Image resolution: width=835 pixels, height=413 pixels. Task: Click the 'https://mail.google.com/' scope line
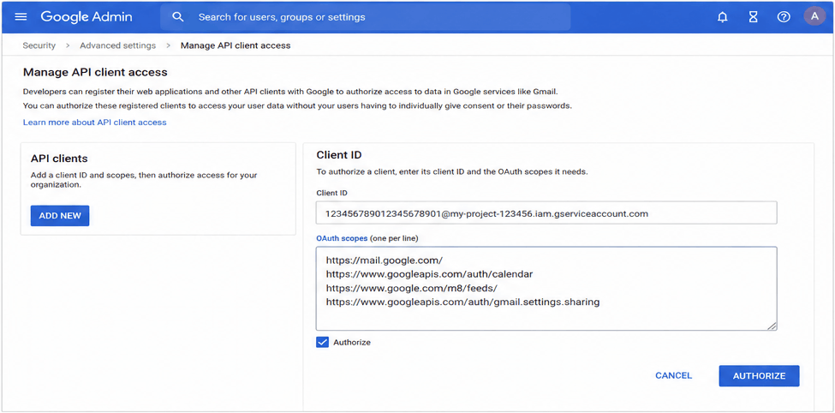pyautogui.click(x=384, y=261)
